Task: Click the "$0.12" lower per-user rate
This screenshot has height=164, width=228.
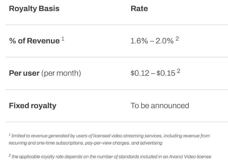Action: point(140,73)
